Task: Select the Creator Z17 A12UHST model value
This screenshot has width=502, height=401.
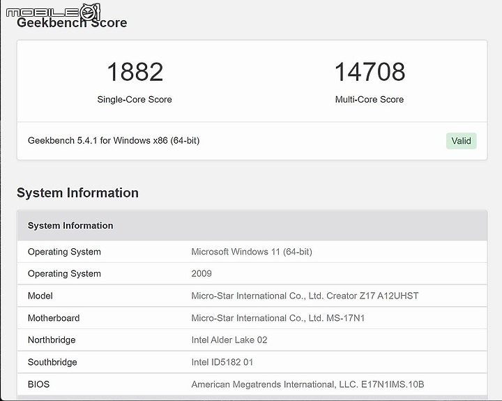Action: tap(305, 296)
